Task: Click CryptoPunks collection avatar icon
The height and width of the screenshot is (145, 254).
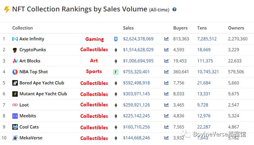Action: point(15,50)
